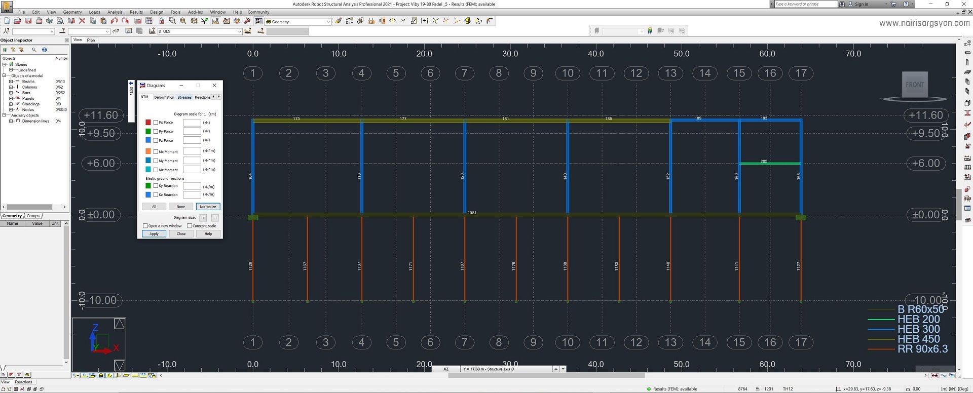Switch to the Groups tab
This screenshot has width=973, height=393.
[33, 216]
